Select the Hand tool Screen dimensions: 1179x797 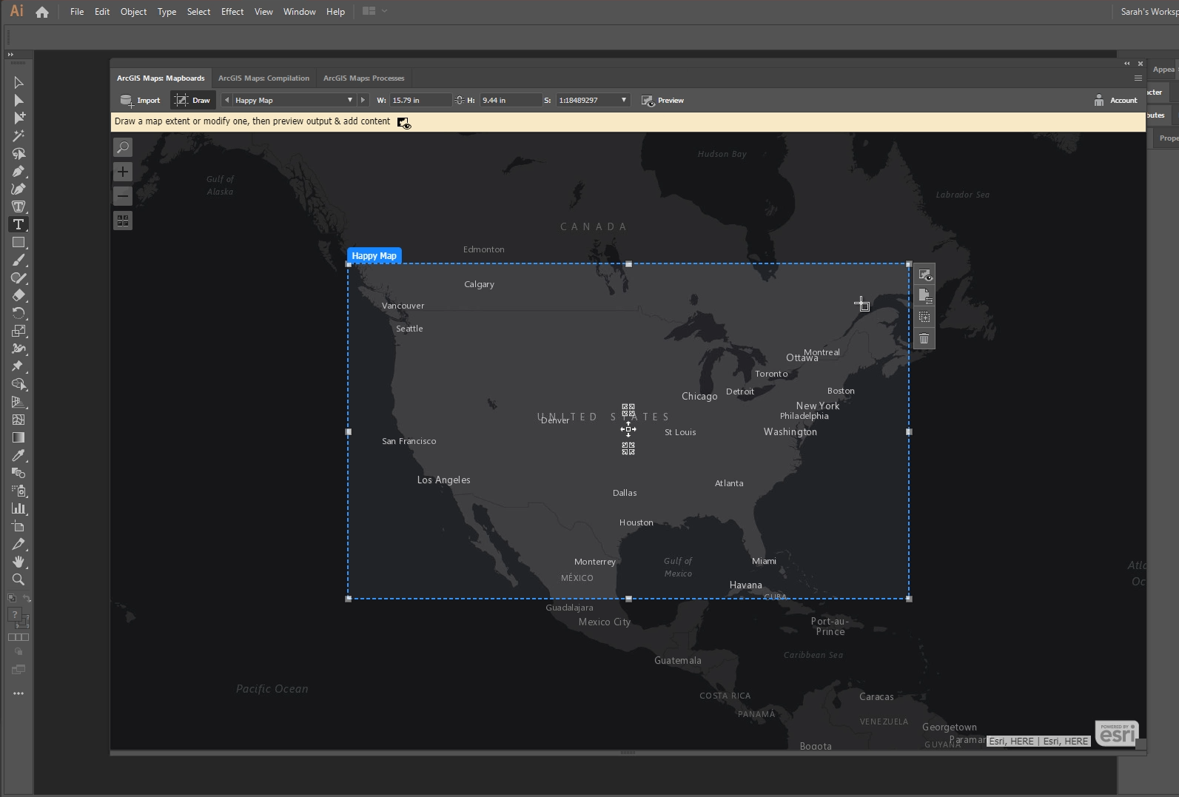click(19, 562)
